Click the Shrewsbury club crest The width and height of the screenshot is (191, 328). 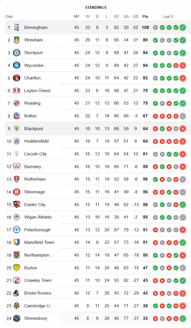tap(16, 318)
